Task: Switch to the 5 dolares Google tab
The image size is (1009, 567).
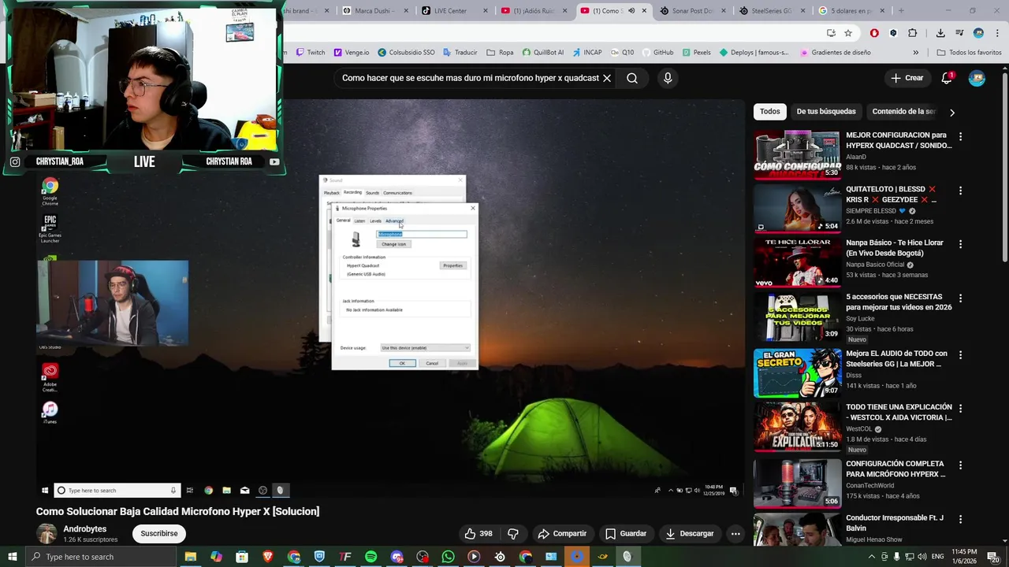Action: [x=848, y=10]
